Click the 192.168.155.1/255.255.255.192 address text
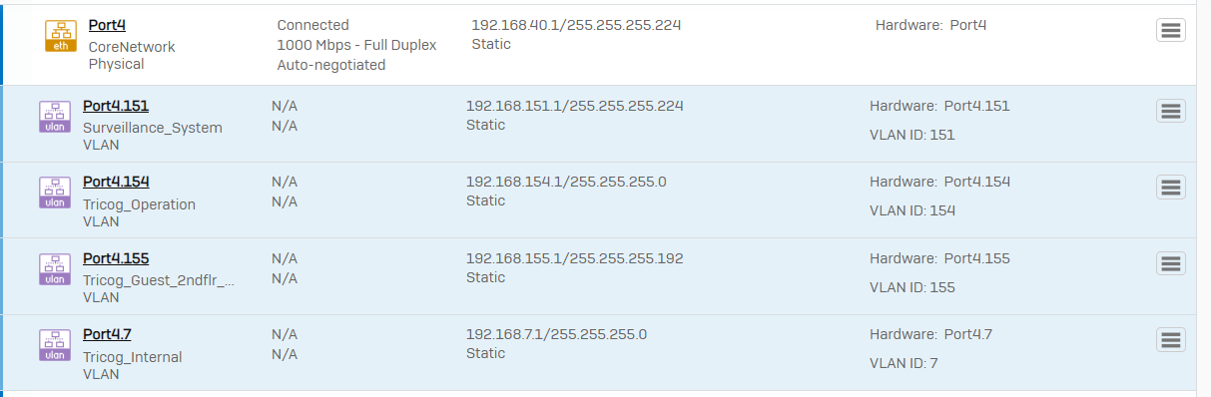 coord(575,258)
